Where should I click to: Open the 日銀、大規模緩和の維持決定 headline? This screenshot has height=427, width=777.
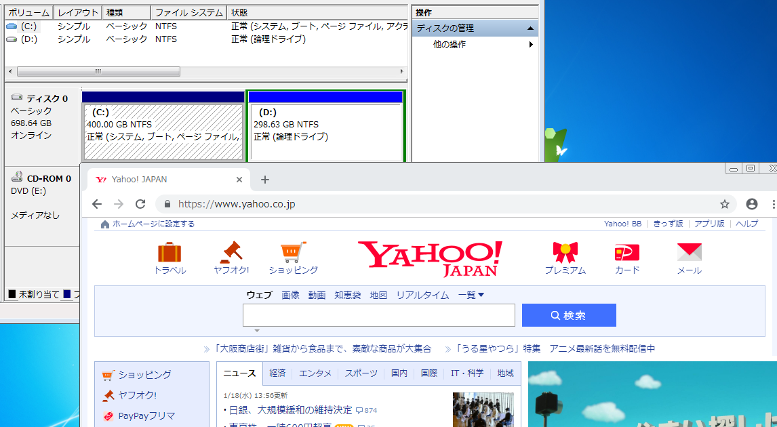[290, 410]
